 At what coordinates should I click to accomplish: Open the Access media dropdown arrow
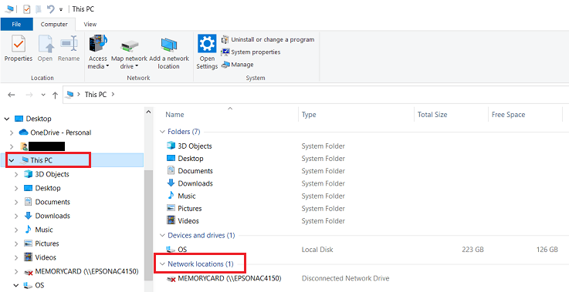click(108, 66)
